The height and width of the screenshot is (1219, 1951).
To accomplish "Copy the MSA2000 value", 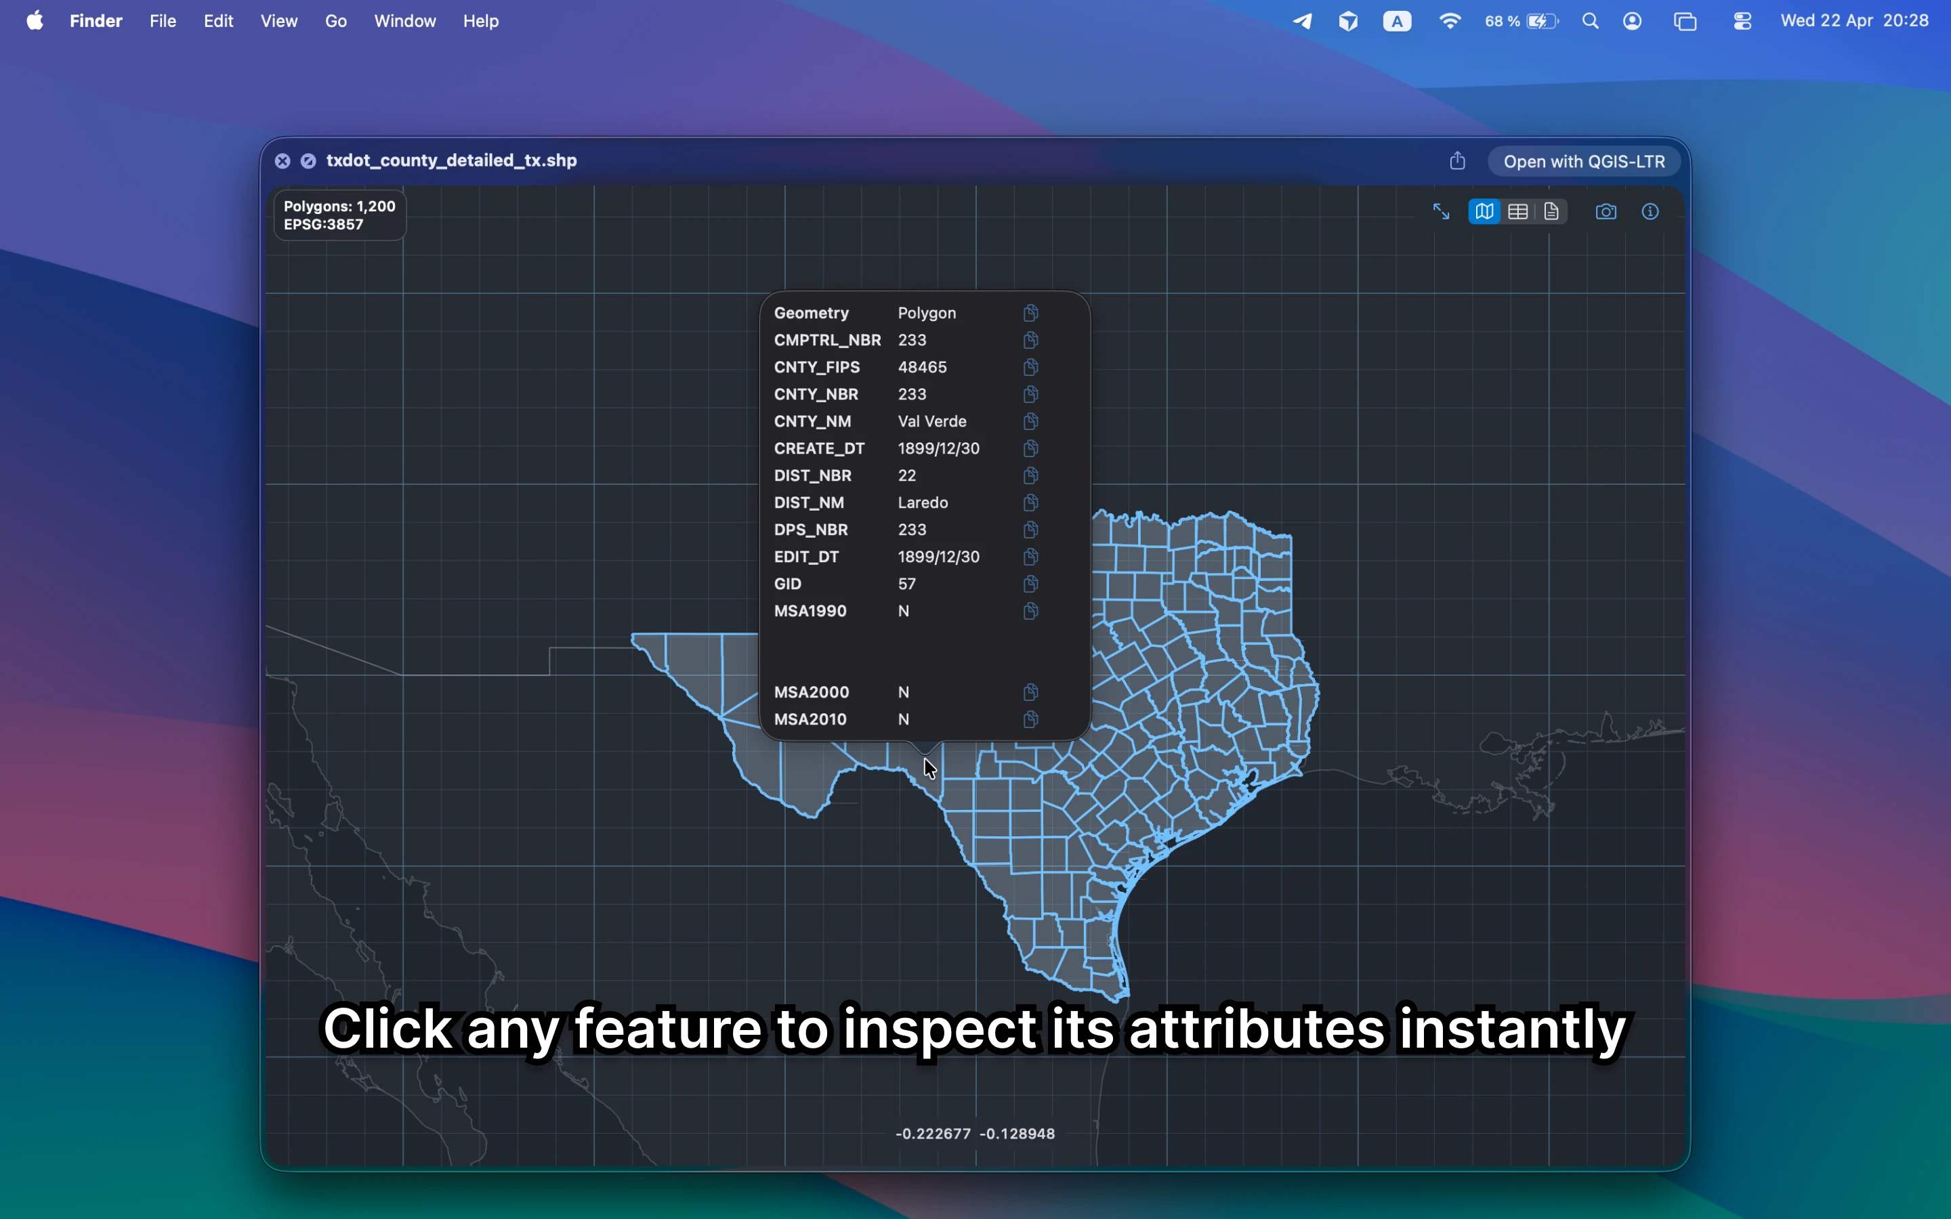I will (x=1030, y=693).
